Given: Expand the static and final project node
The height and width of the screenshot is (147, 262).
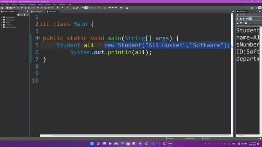Looking at the screenshot, I should 2,27.
